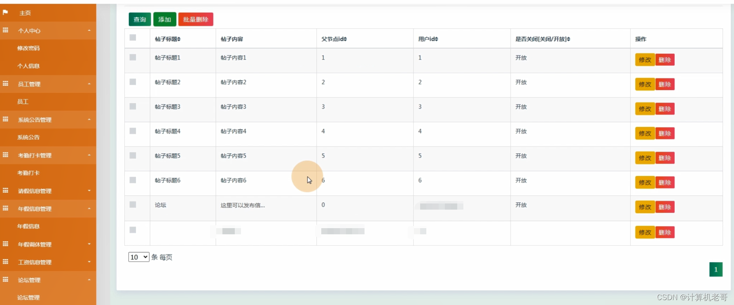Open 员工 submenu item
The height and width of the screenshot is (305, 734).
pos(23,102)
